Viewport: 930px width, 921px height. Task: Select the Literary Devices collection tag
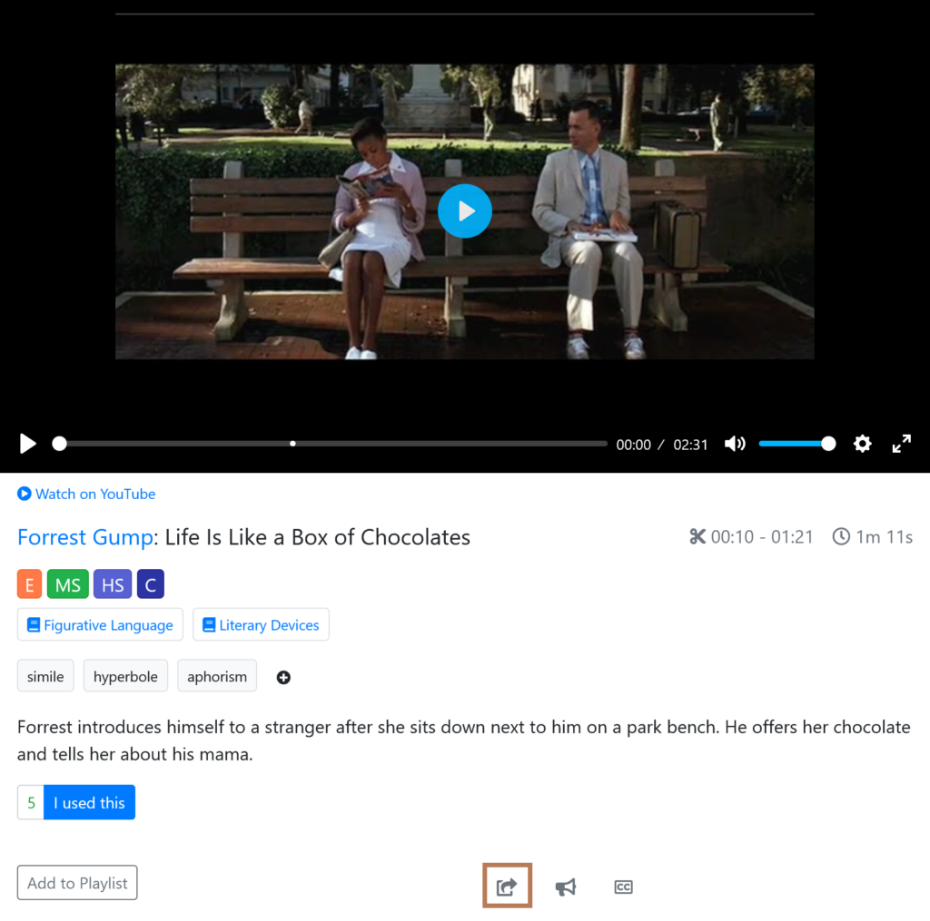pyautogui.click(x=261, y=624)
